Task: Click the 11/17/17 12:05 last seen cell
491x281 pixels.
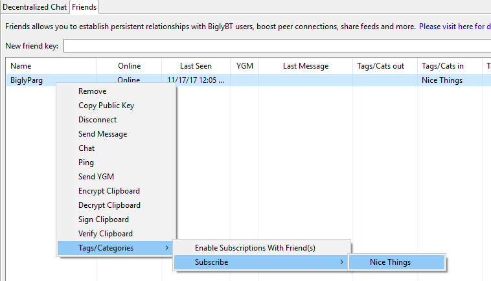Action: click(196, 80)
